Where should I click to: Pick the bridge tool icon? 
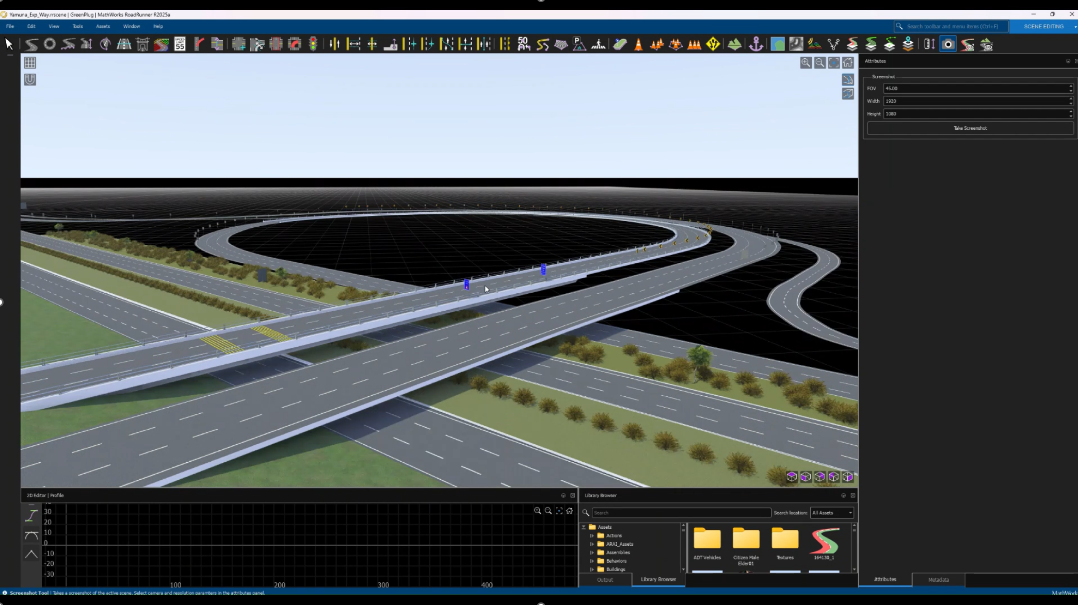point(142,44)
